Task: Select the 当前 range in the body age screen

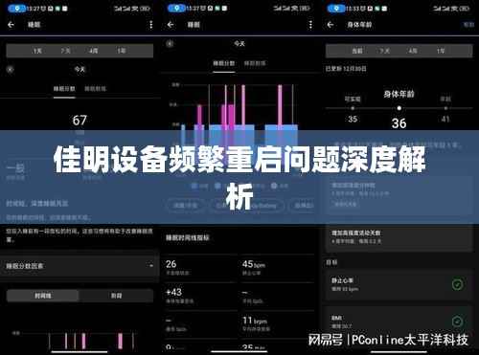Action: tap(357, 51)
